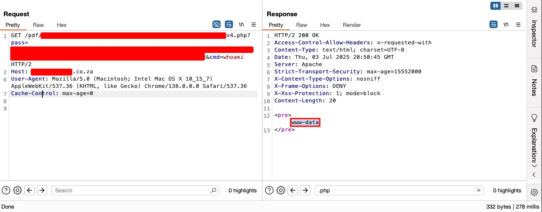Open the Response Render tab
The image size is (542, 212).
pyautogui.click(x=352, y=25)
